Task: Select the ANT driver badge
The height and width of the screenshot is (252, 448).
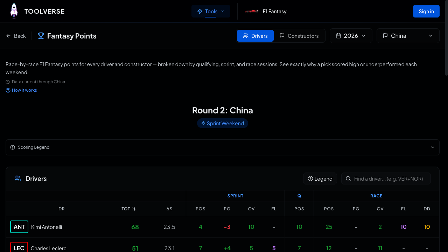Action: click(19, 227)
